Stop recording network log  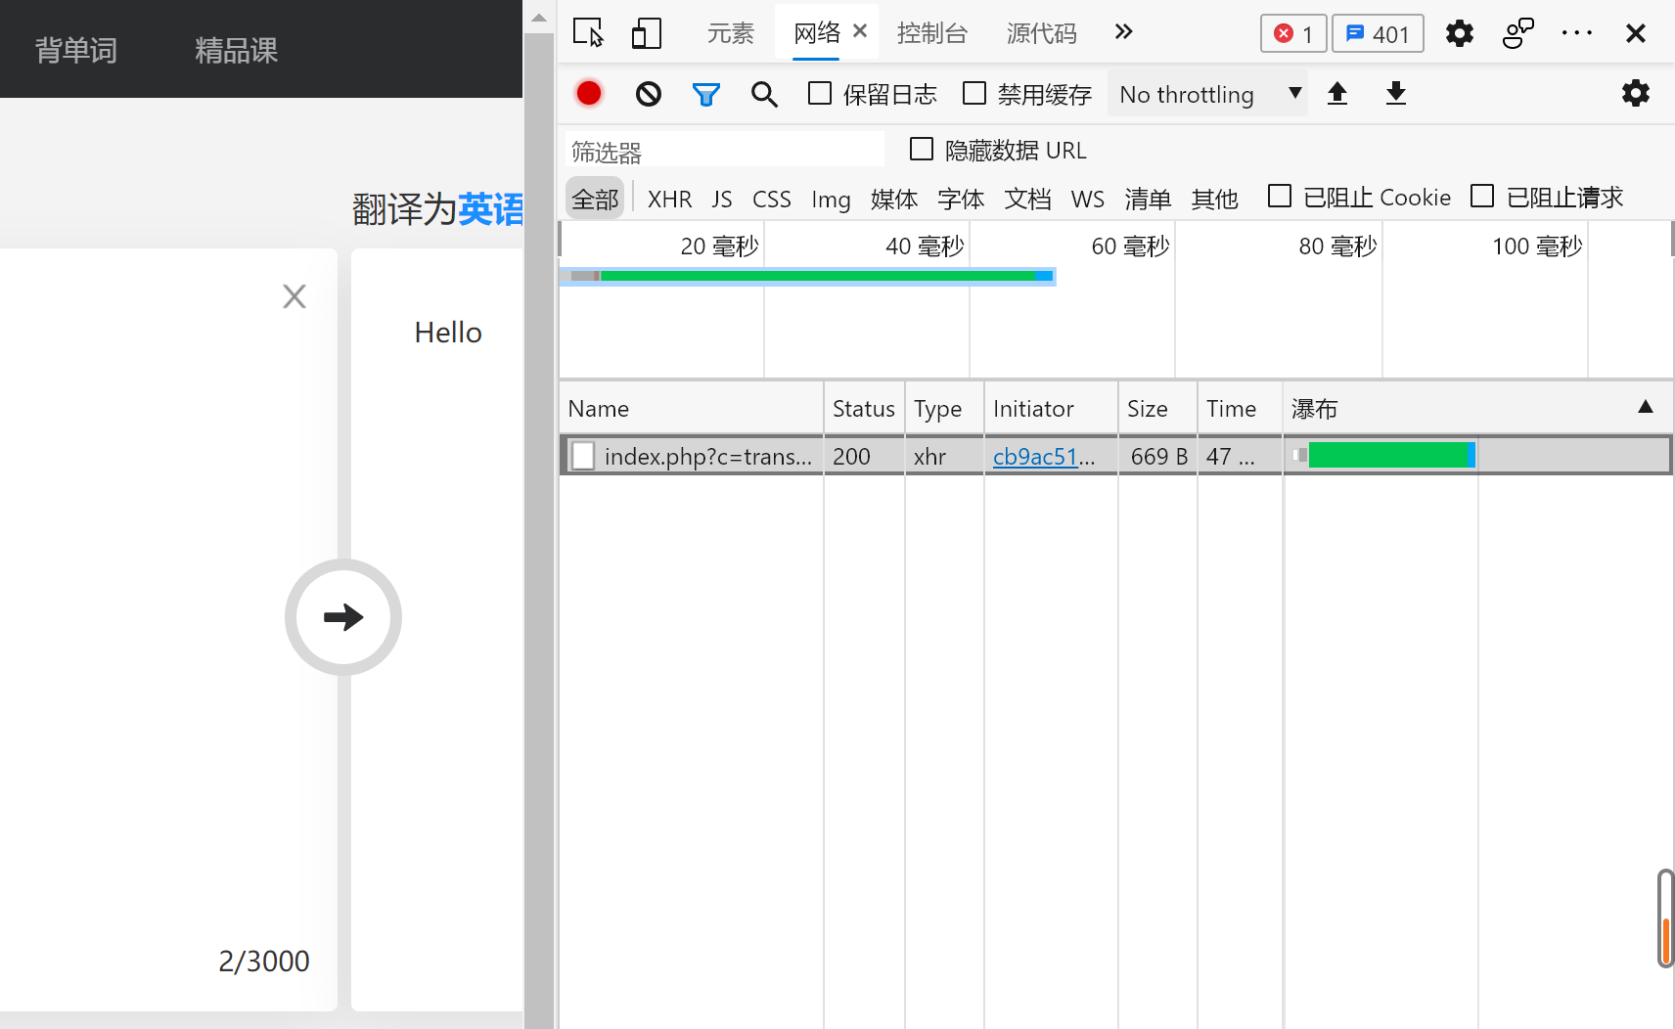tap(588, 93)
